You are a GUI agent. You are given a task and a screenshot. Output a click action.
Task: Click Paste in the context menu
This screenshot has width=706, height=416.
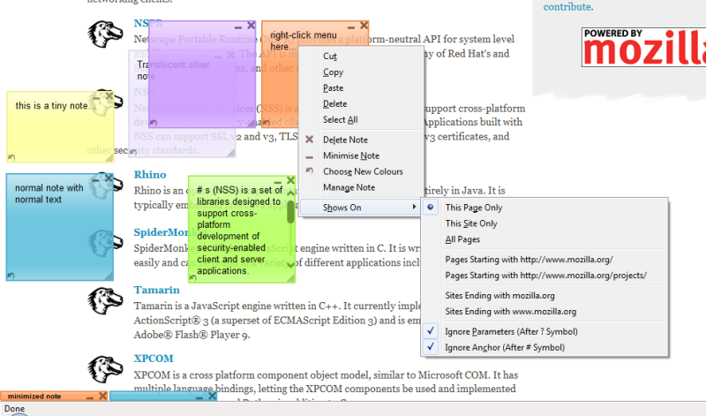tap(361, 88)
